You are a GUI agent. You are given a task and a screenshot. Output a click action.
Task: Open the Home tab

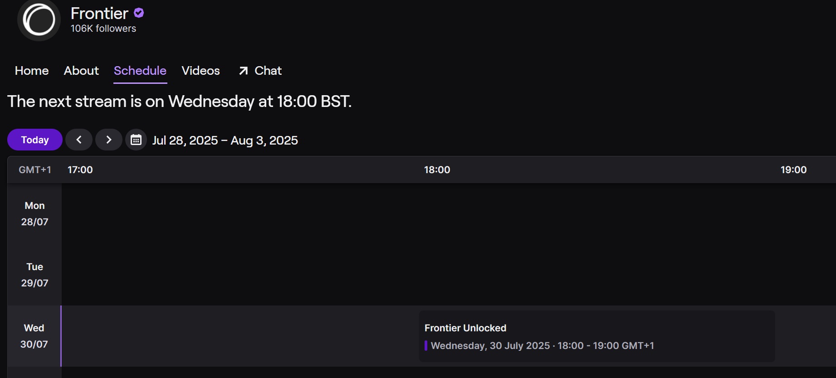click(32, 71)
